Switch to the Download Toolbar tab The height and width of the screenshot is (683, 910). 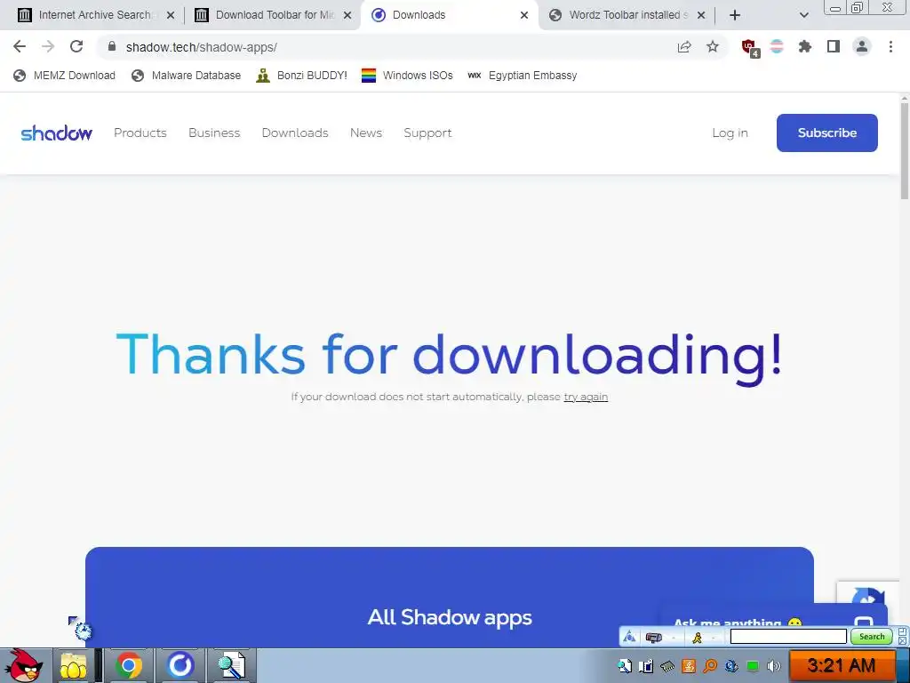[275, 15]
